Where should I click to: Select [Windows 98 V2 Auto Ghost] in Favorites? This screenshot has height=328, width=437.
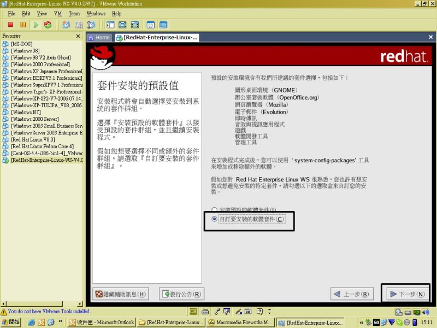[x=40, y=57]
